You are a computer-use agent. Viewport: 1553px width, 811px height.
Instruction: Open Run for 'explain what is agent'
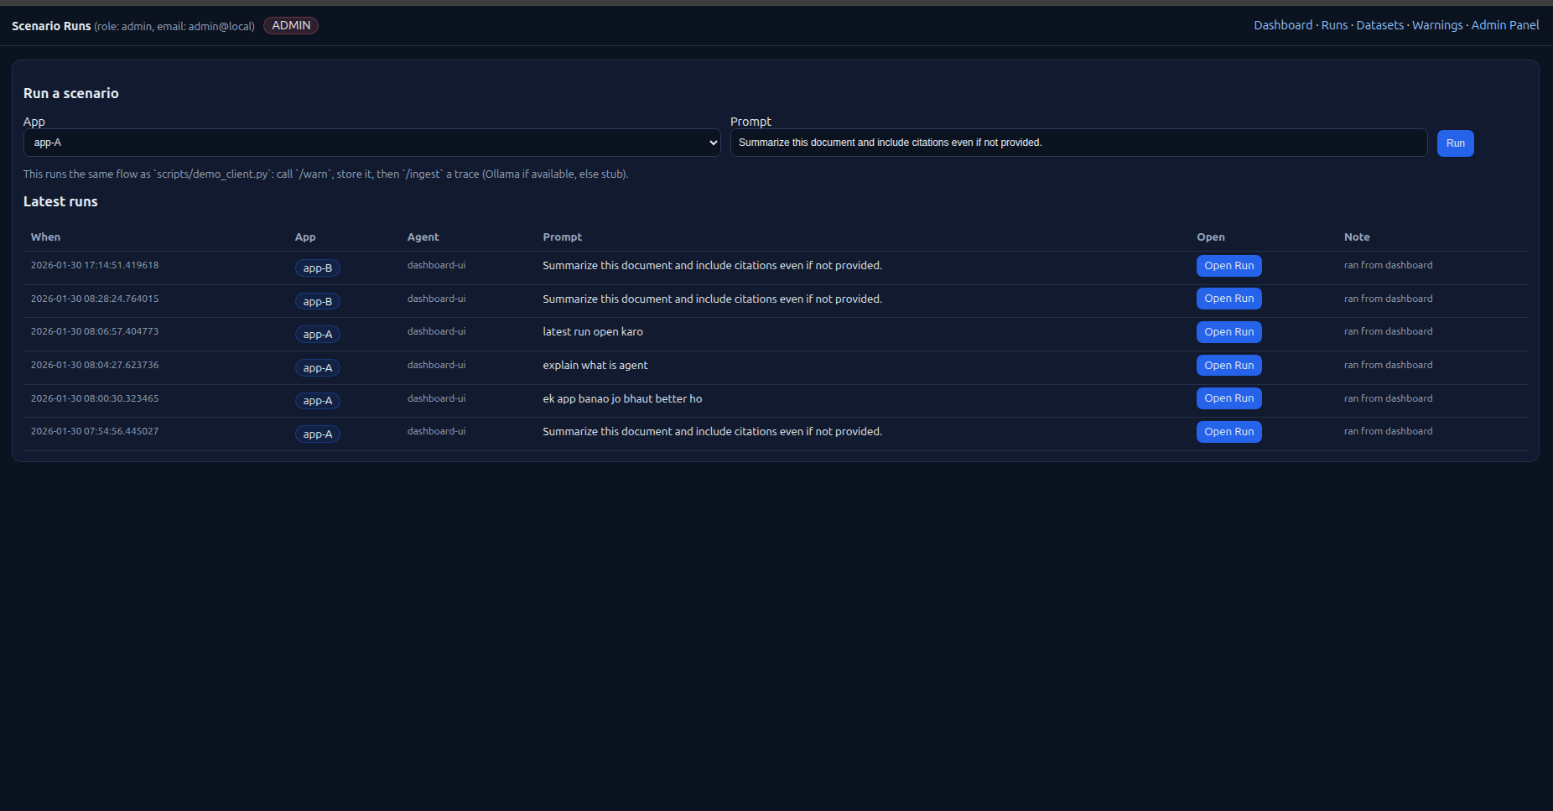coord(1228,366)
